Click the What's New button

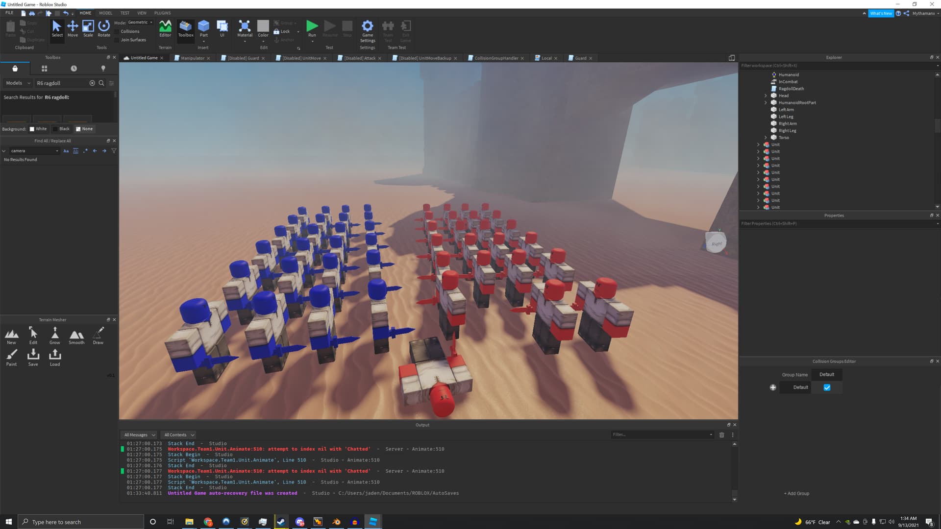point(881,14)
